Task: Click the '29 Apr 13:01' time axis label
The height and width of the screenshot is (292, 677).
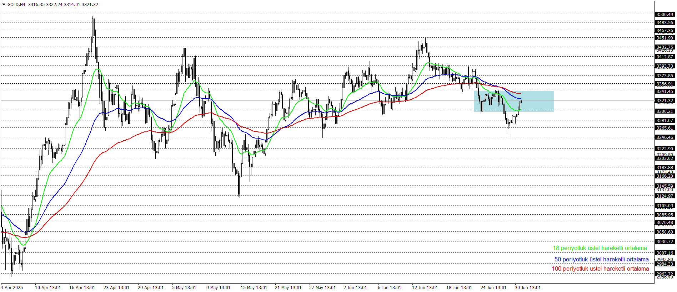Action: point(151,288)
